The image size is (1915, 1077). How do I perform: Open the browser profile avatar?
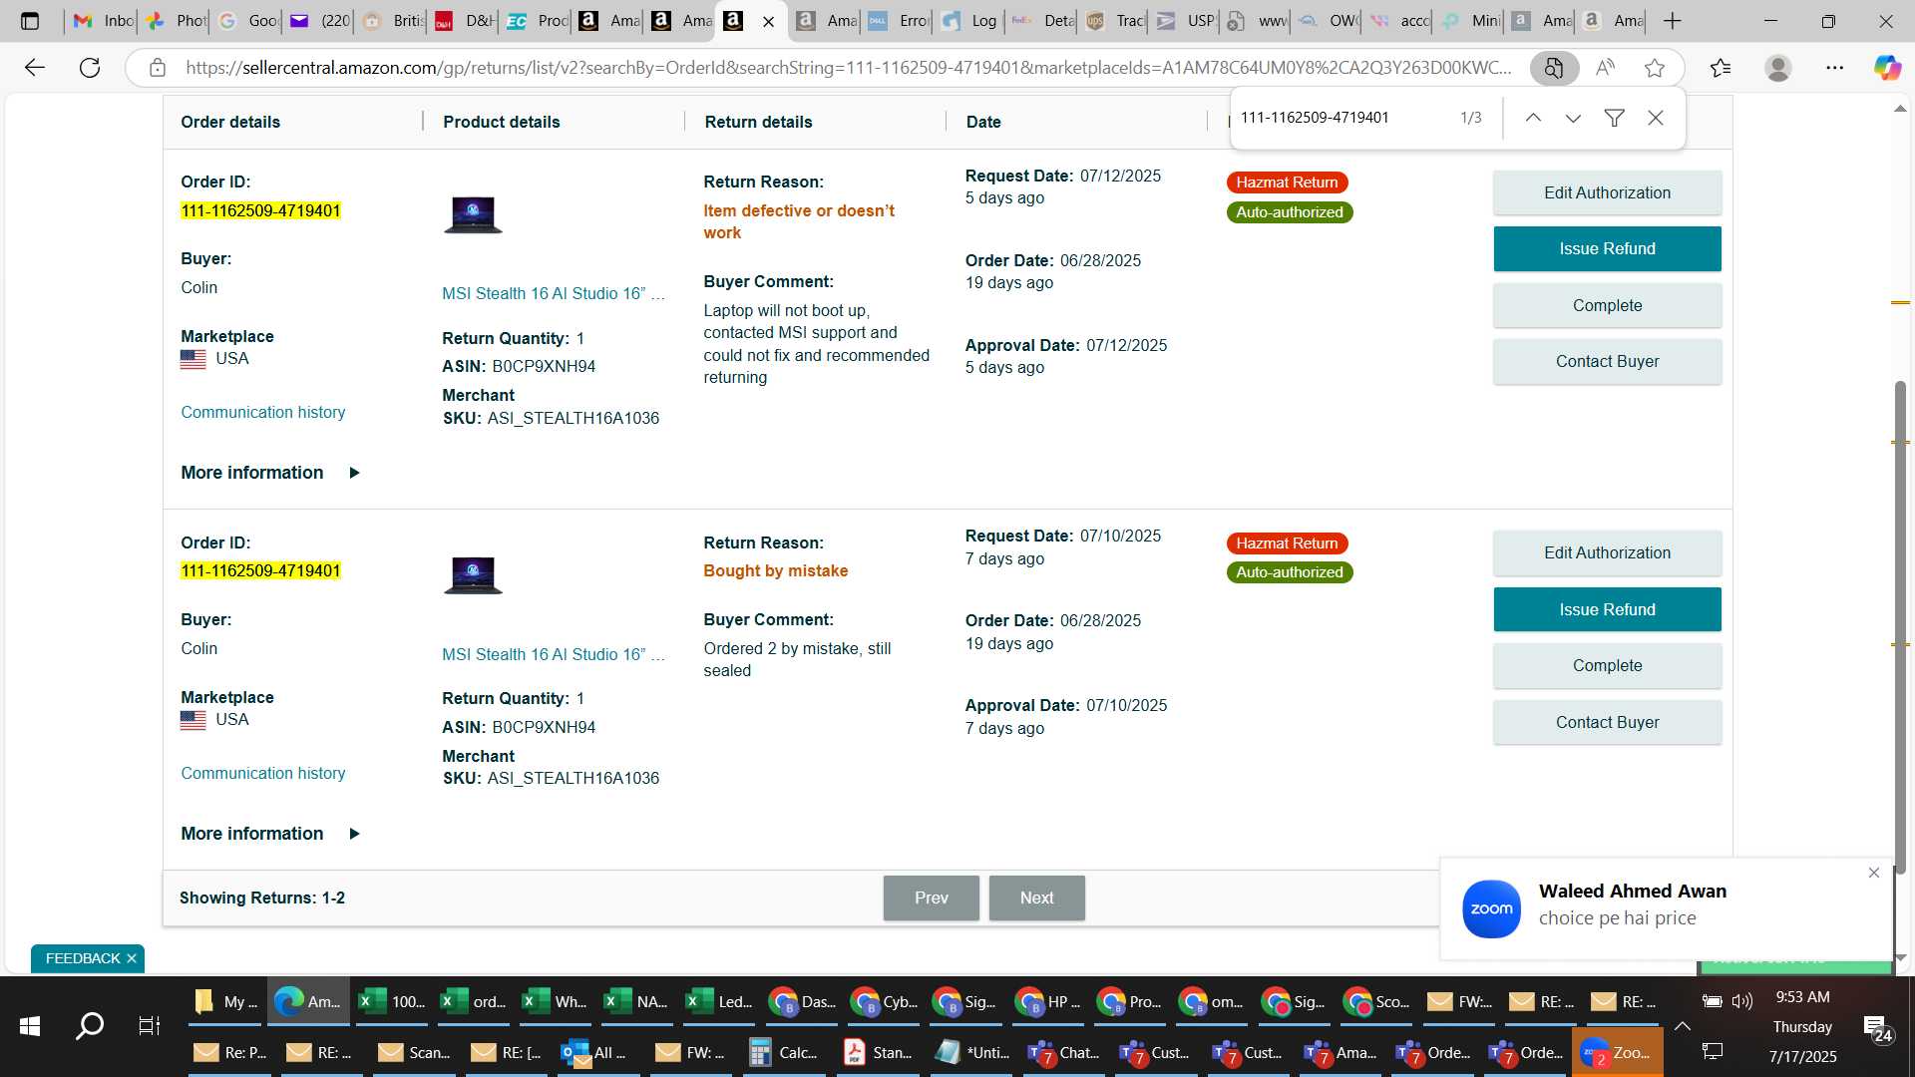click(x=1778, y=68)
